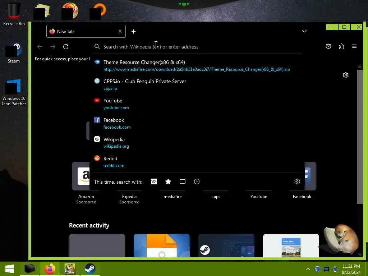Go forward with the right arrow

53,47
